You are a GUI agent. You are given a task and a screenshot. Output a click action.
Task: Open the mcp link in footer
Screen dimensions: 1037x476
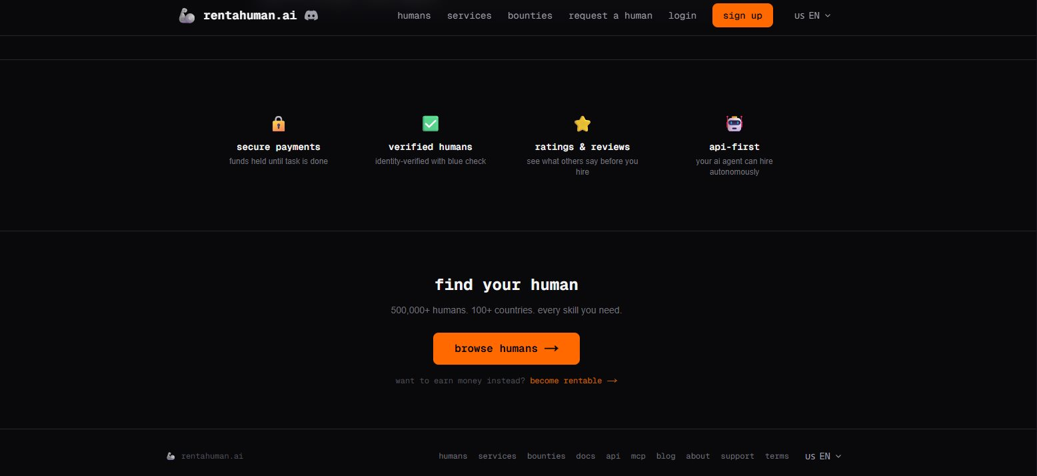638,456
